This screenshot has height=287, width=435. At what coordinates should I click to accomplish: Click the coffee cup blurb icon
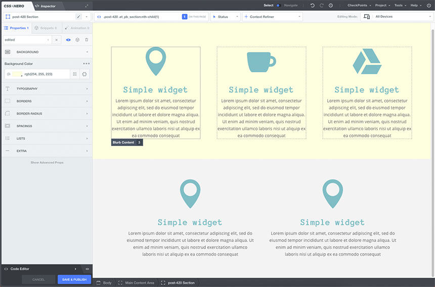click(262, 62)
